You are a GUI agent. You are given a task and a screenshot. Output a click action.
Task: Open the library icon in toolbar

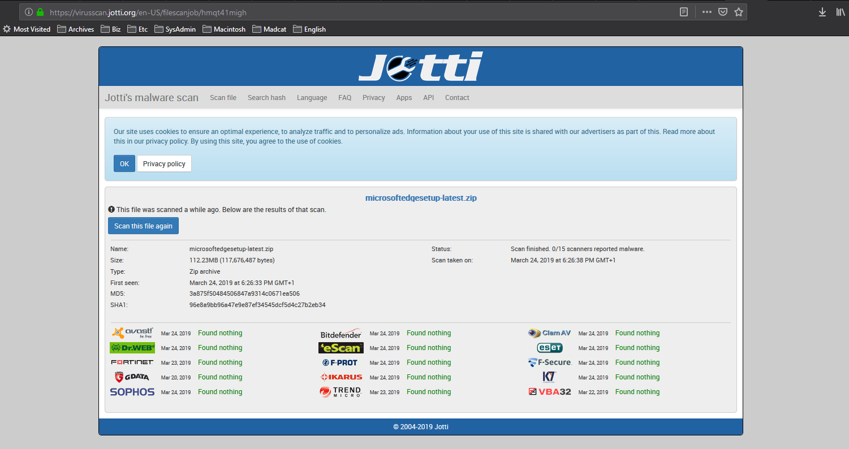tap(841, 12)
